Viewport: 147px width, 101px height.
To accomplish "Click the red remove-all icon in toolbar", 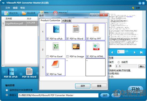I will tap(55, 13).
